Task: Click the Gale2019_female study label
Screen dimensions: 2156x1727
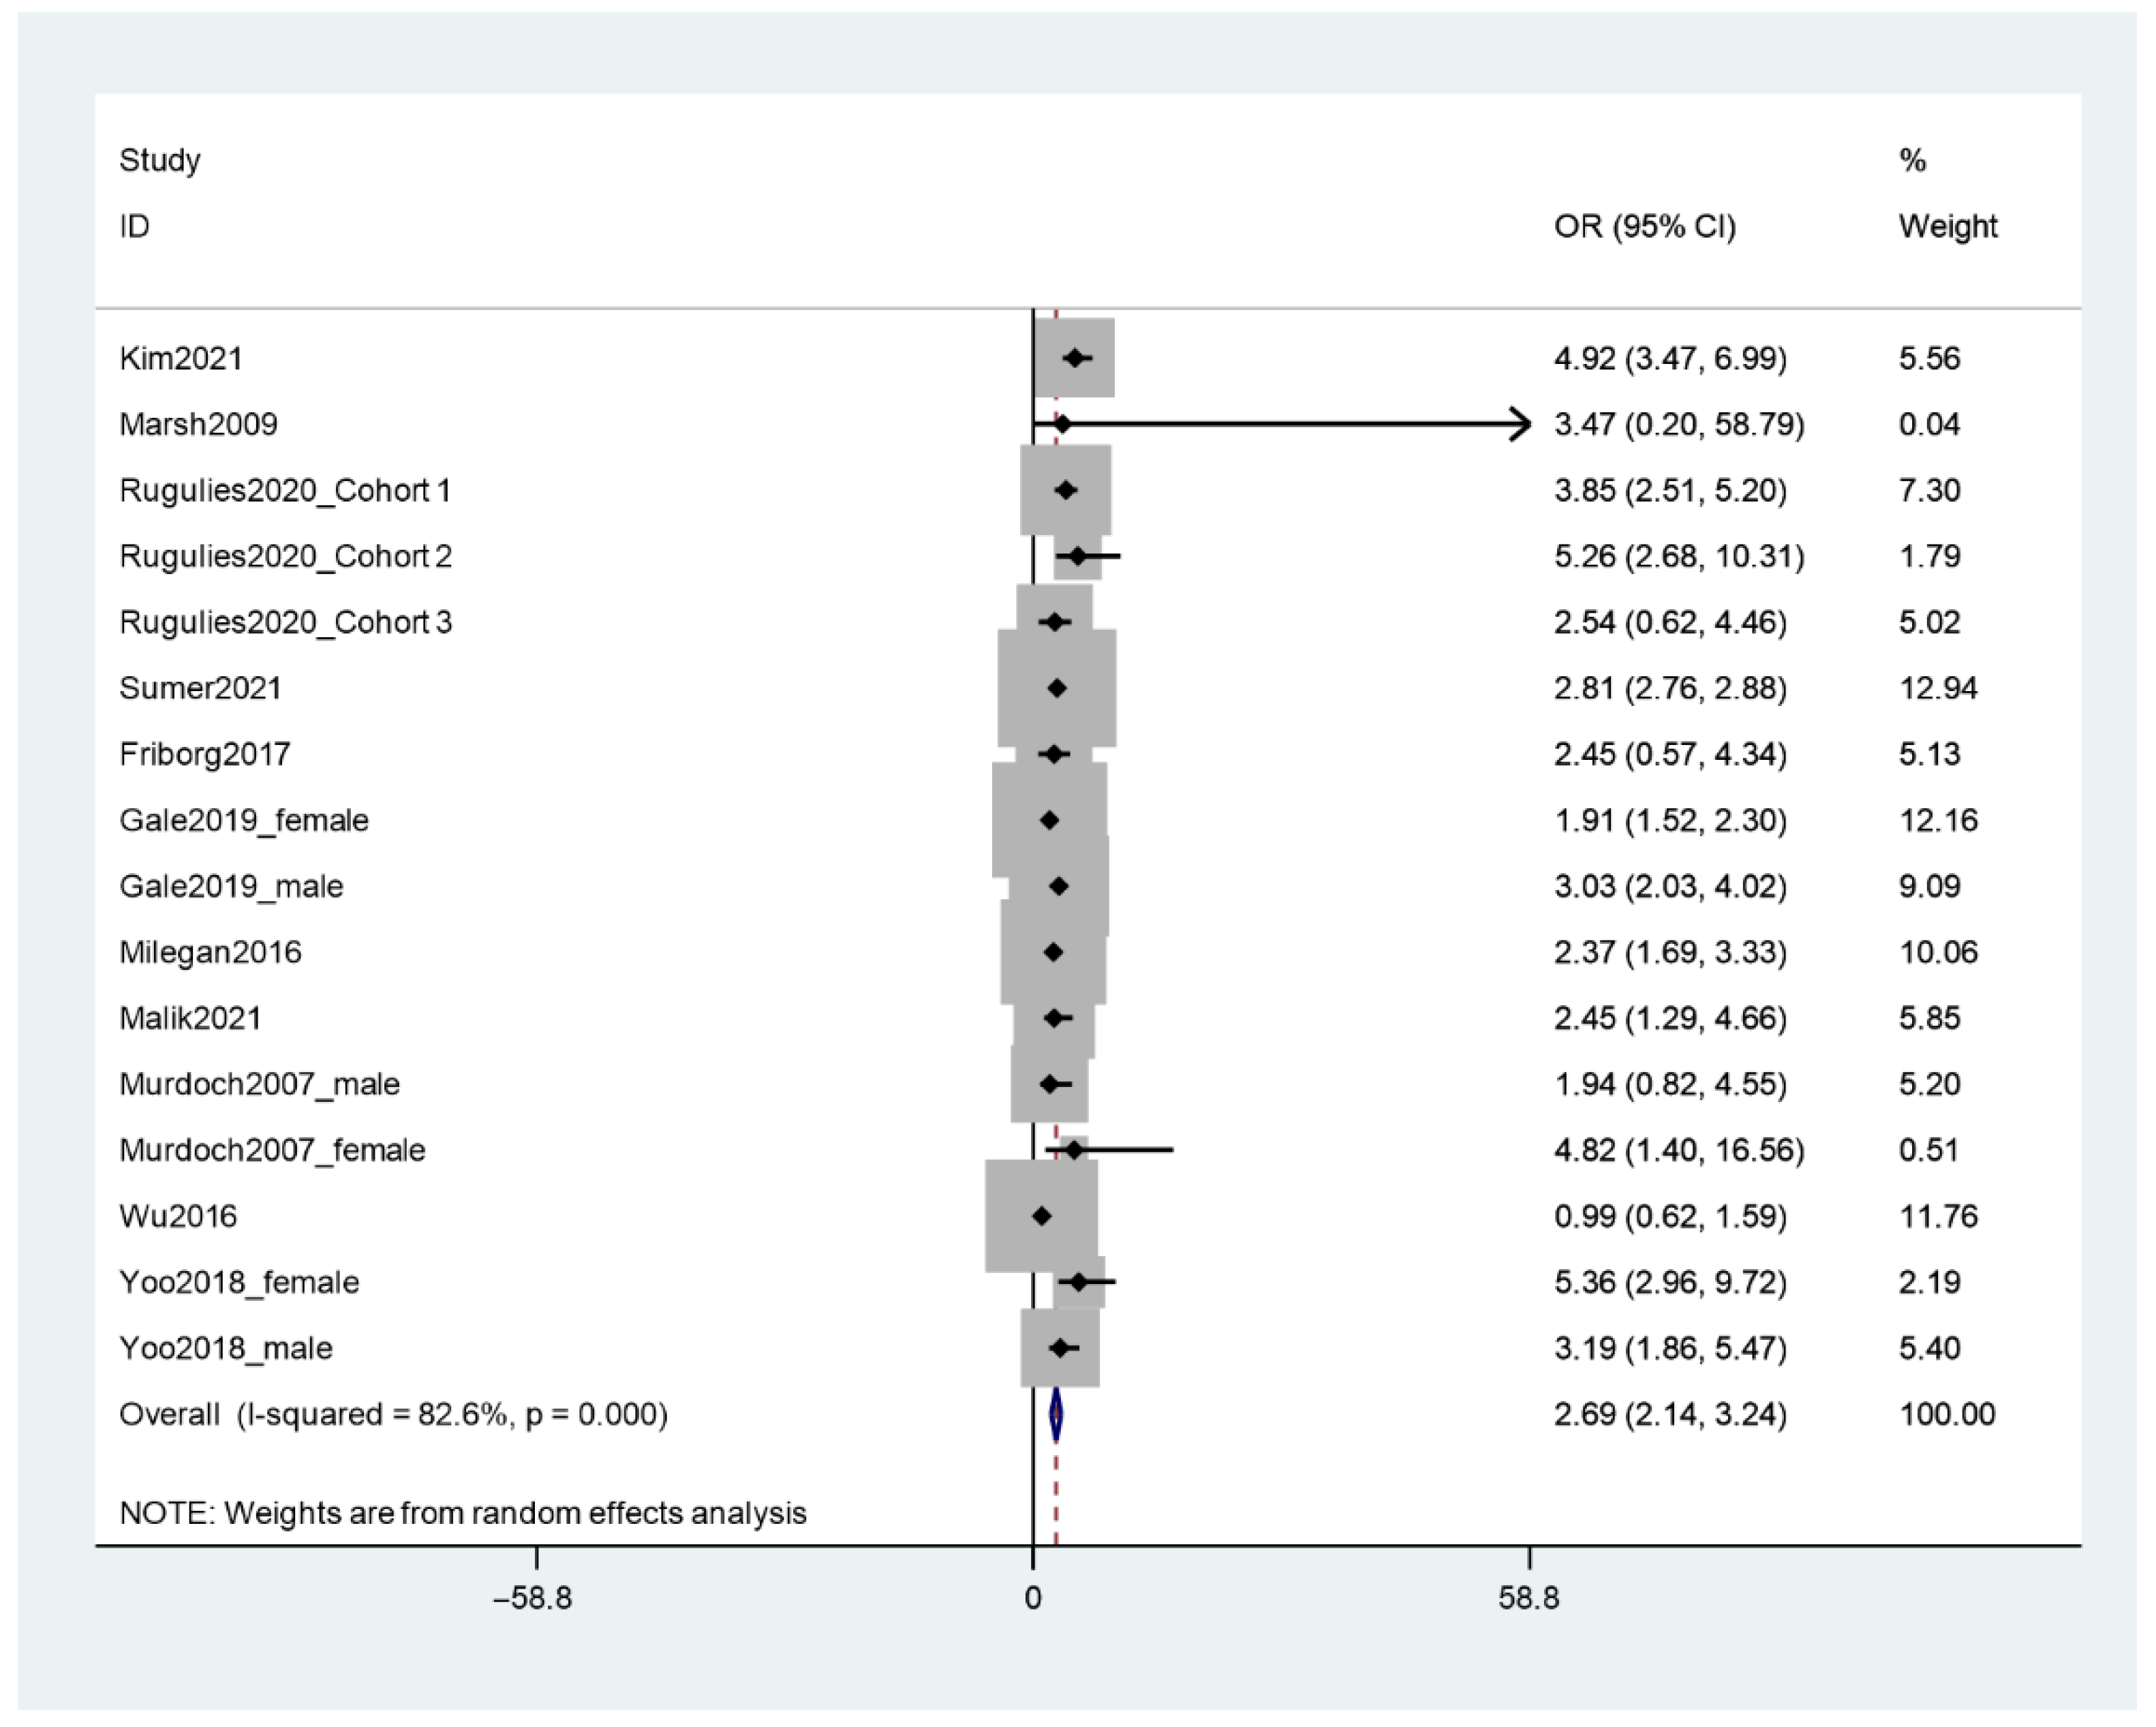Action: [x=243, y=820]
